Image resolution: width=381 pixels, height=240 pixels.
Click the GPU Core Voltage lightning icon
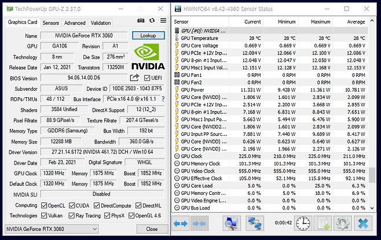click(x=177, y=45)
